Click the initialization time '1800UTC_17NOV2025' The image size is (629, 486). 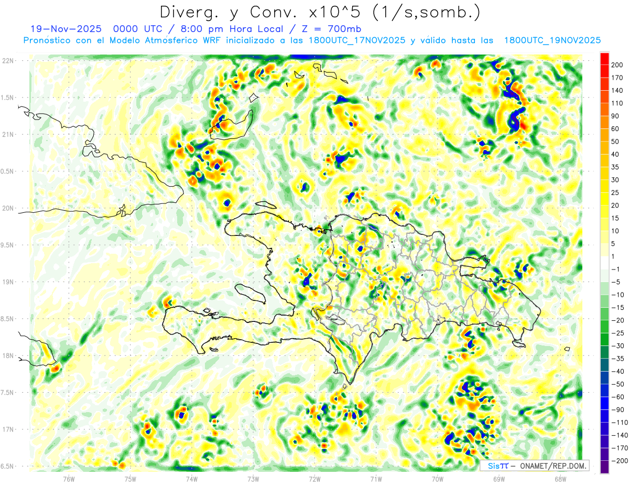pyautogui.click(x=357, y=40)
